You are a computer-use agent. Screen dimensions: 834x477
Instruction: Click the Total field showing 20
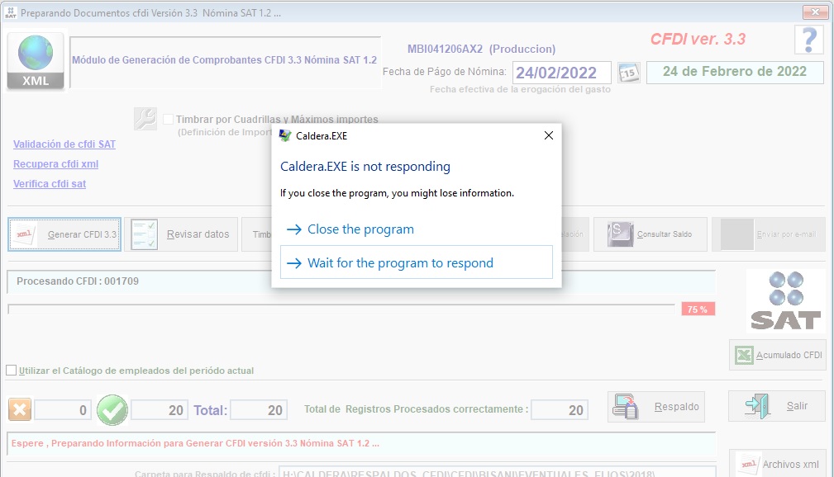[x=259, y=410]
